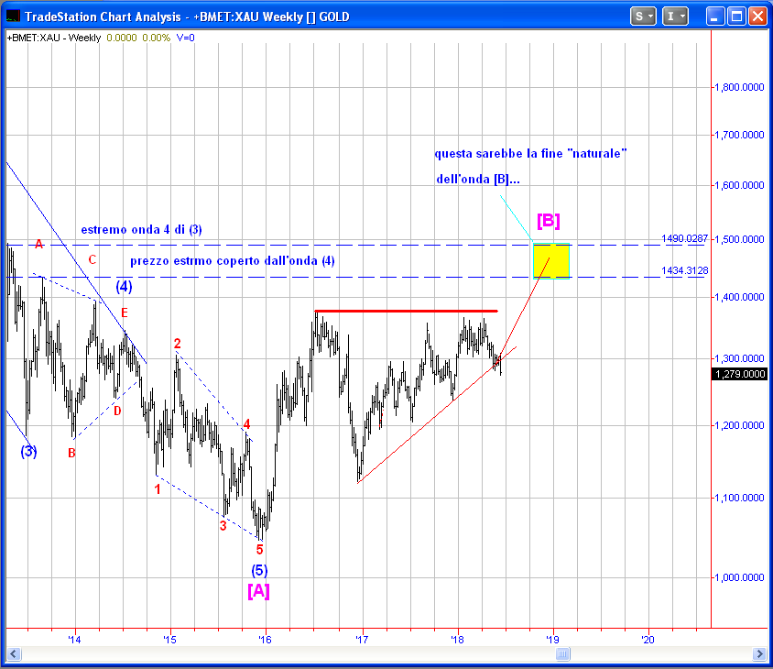
Task: Select the blue (3) wave label
Action: [x=28, y=451]
